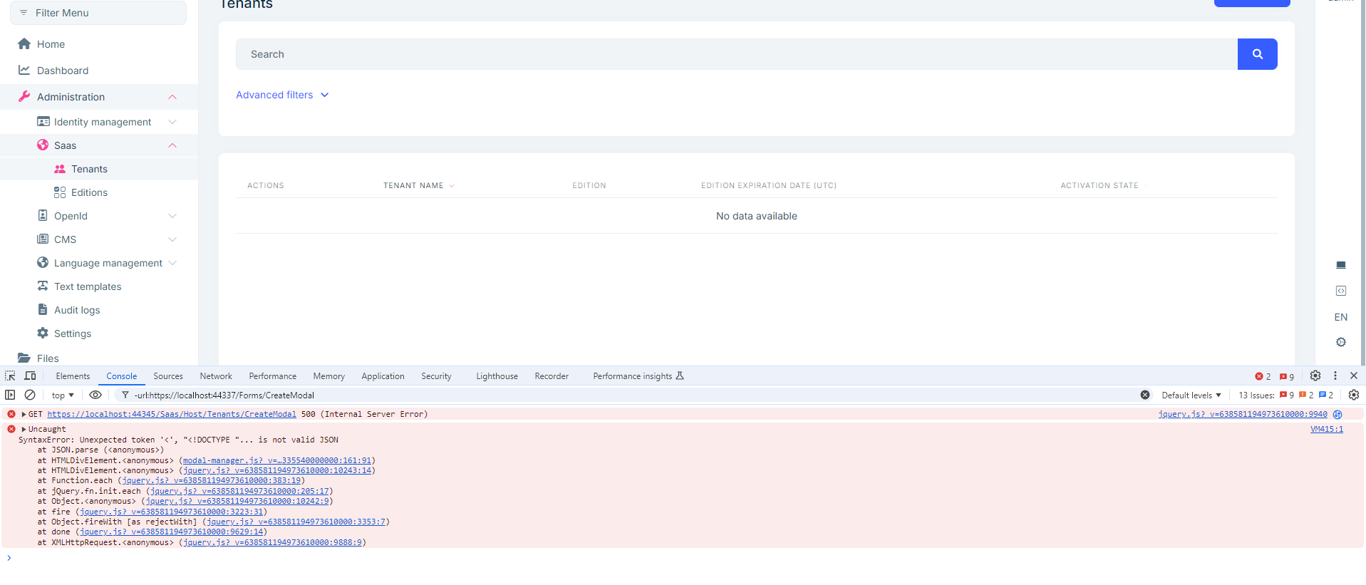Click the blue search magnifier button

pos(1257,54)
